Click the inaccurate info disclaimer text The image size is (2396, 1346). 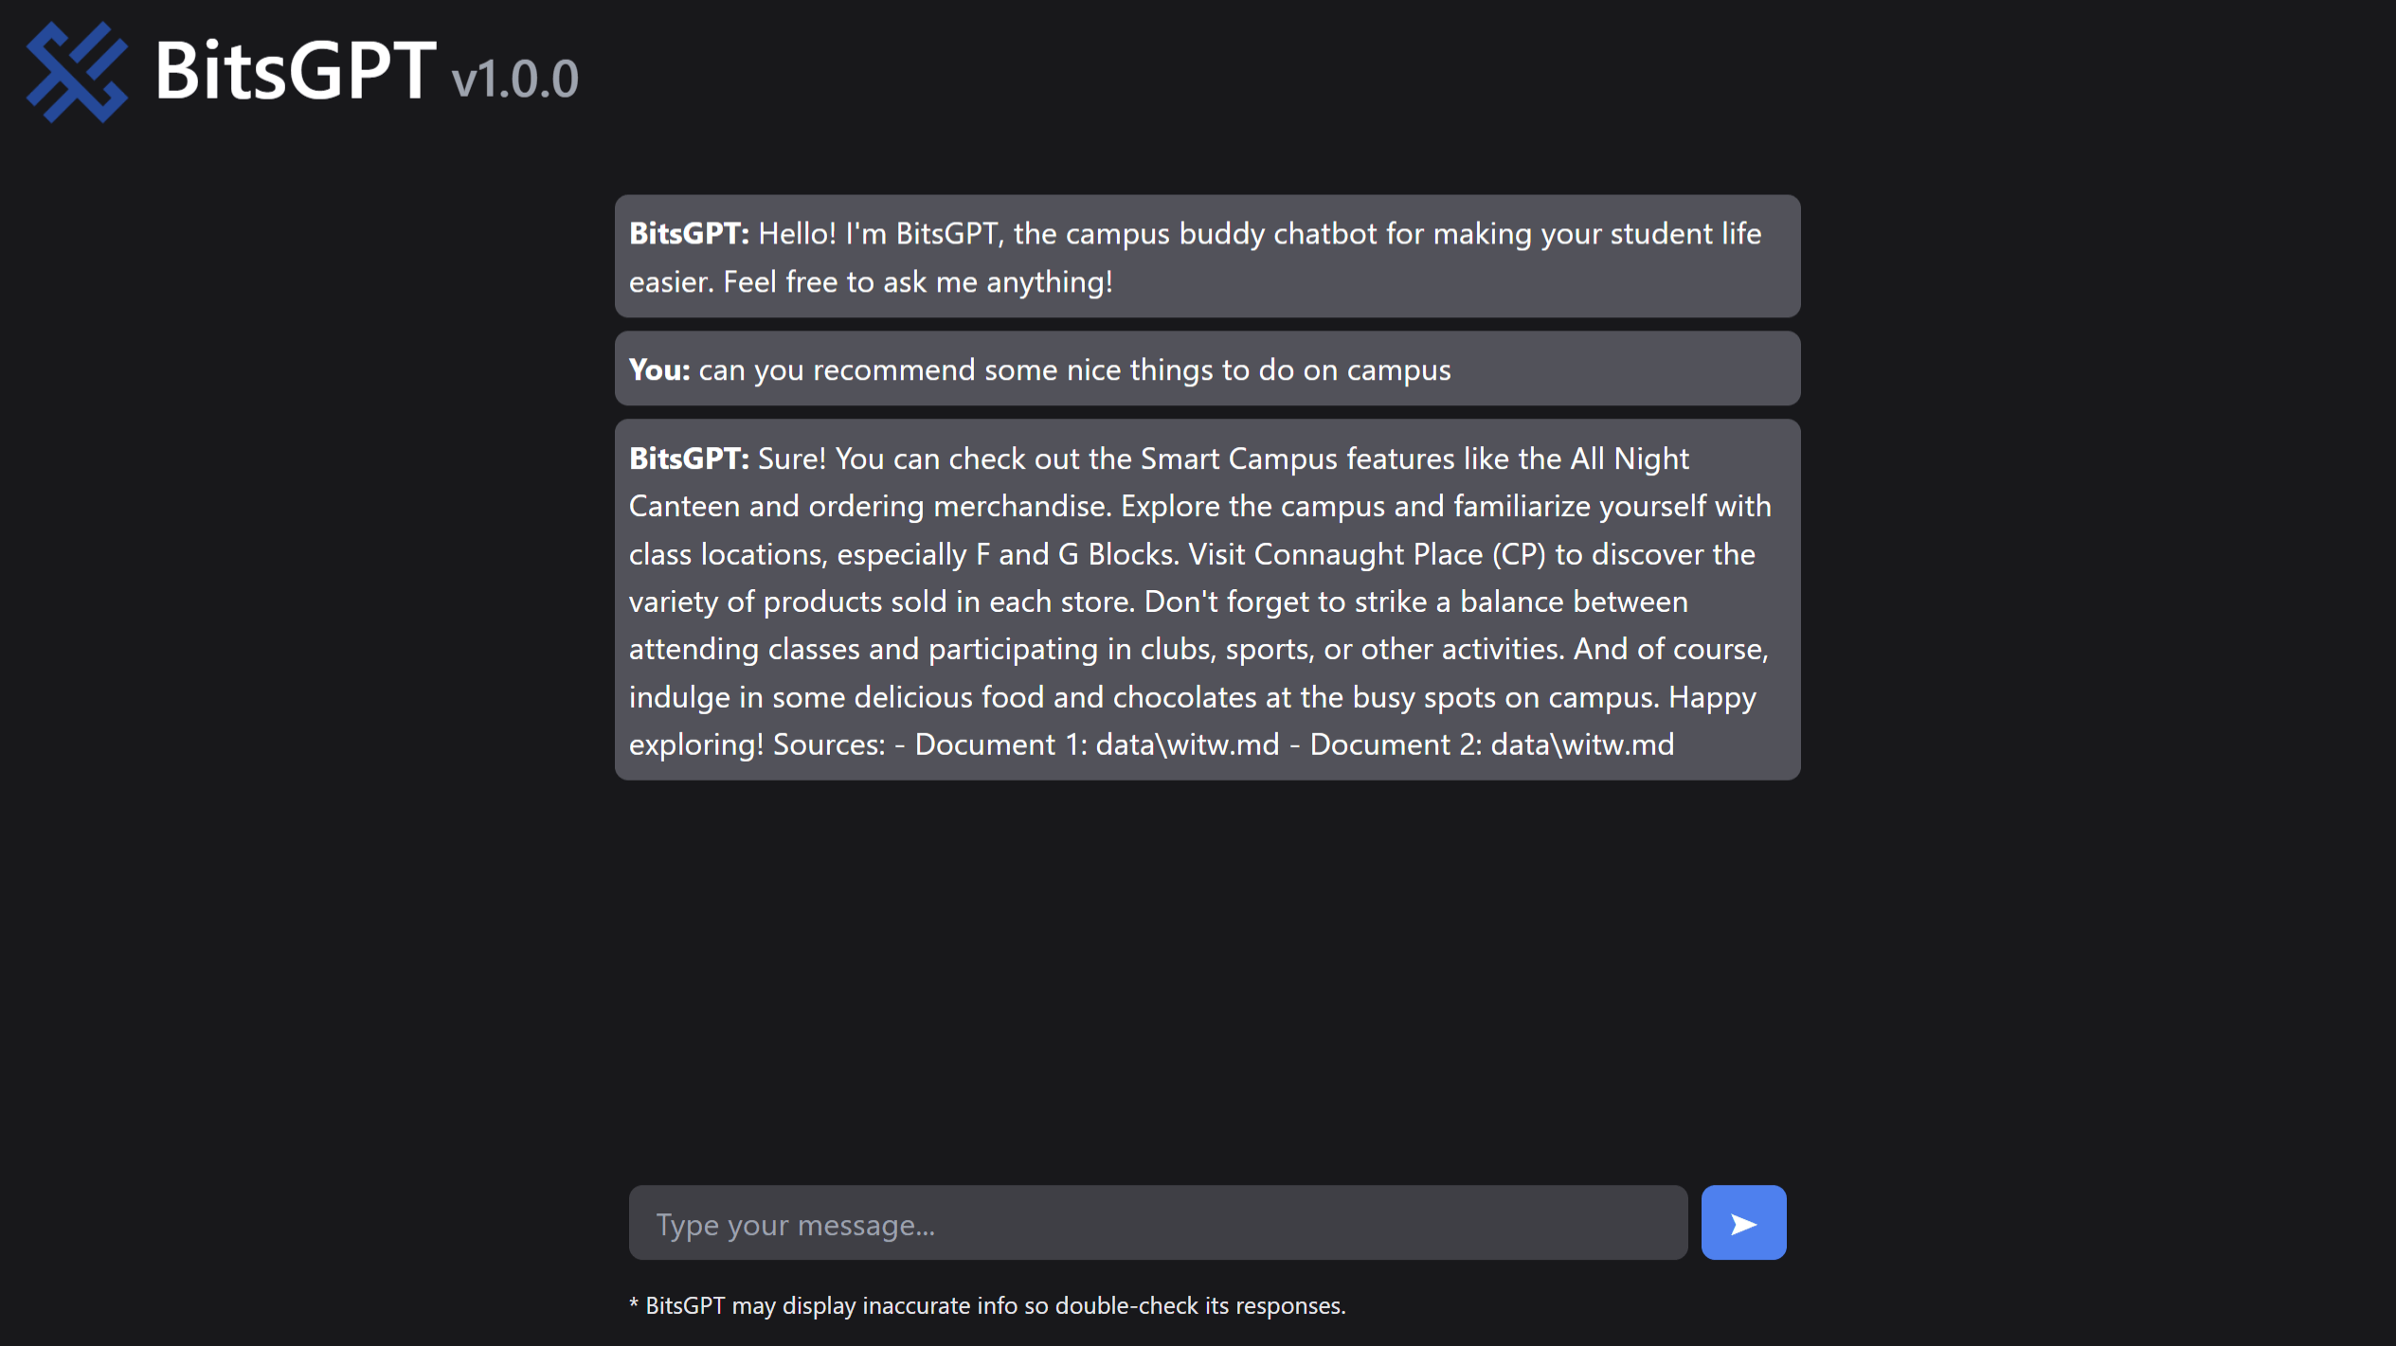click(986, 1305)
